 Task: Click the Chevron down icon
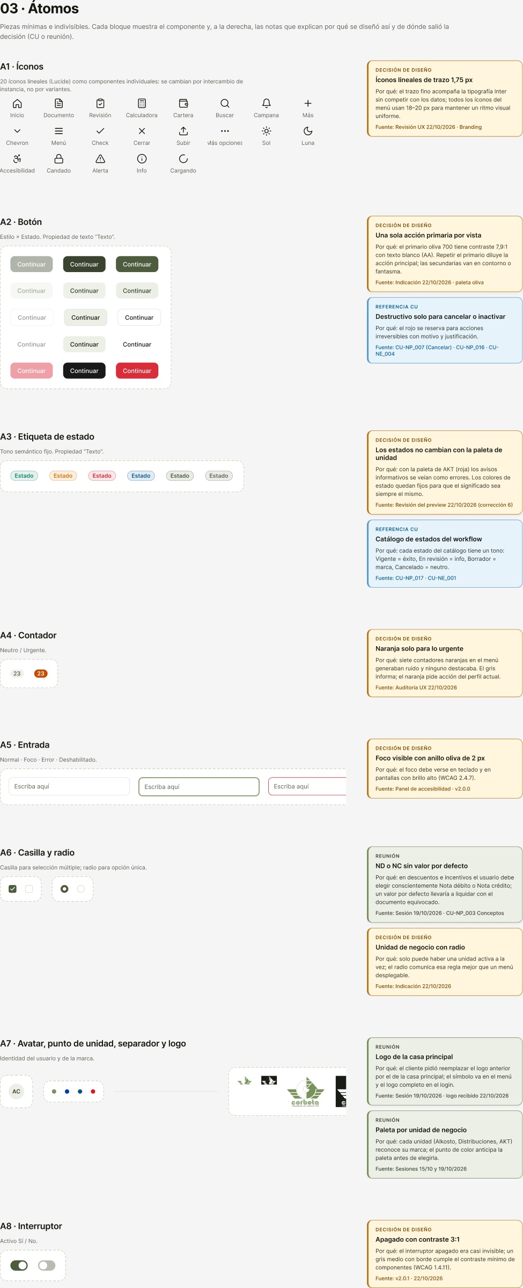(17, 131)
